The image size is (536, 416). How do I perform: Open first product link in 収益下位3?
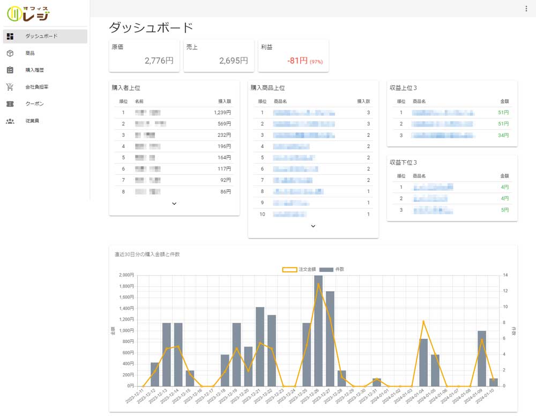coord(433,187)
